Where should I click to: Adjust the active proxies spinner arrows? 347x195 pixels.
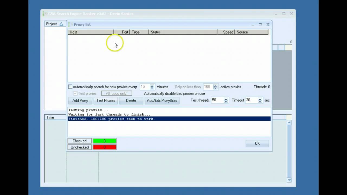point(216,87)
